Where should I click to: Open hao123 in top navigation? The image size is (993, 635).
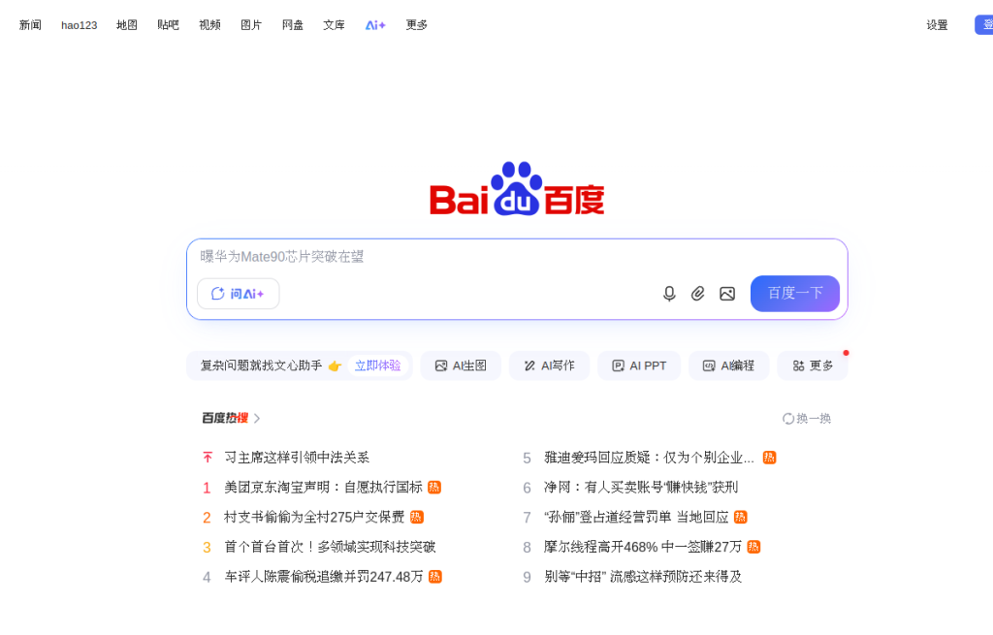tap(80, 25)
